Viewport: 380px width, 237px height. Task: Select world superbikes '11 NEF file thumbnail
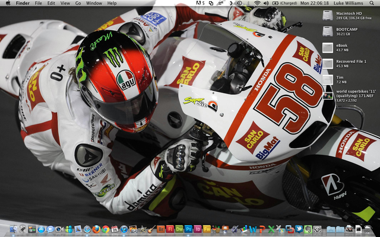[x=328, y=96]
